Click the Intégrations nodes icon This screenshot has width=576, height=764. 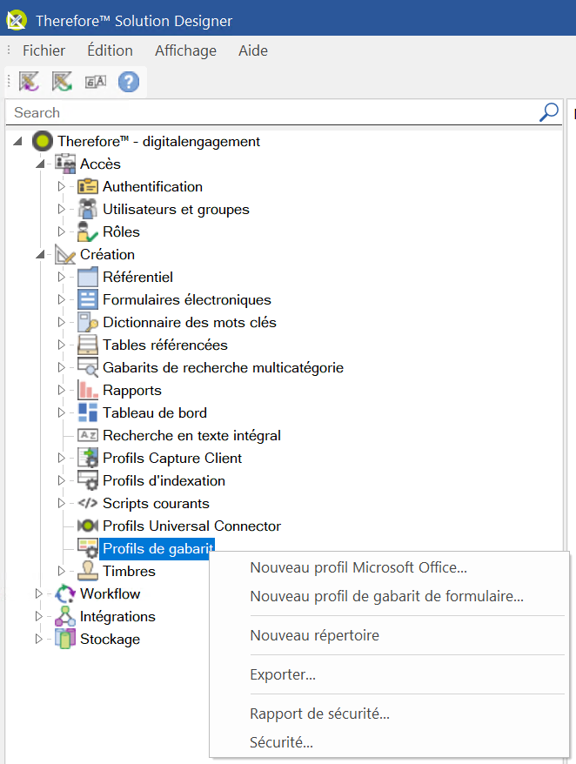(x=65, y=616)
